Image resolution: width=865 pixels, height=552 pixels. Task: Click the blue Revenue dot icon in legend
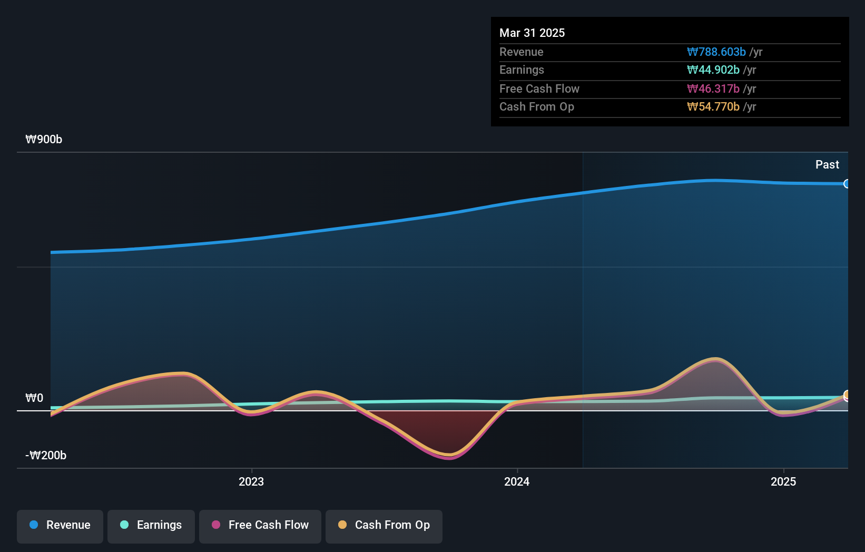35,525
